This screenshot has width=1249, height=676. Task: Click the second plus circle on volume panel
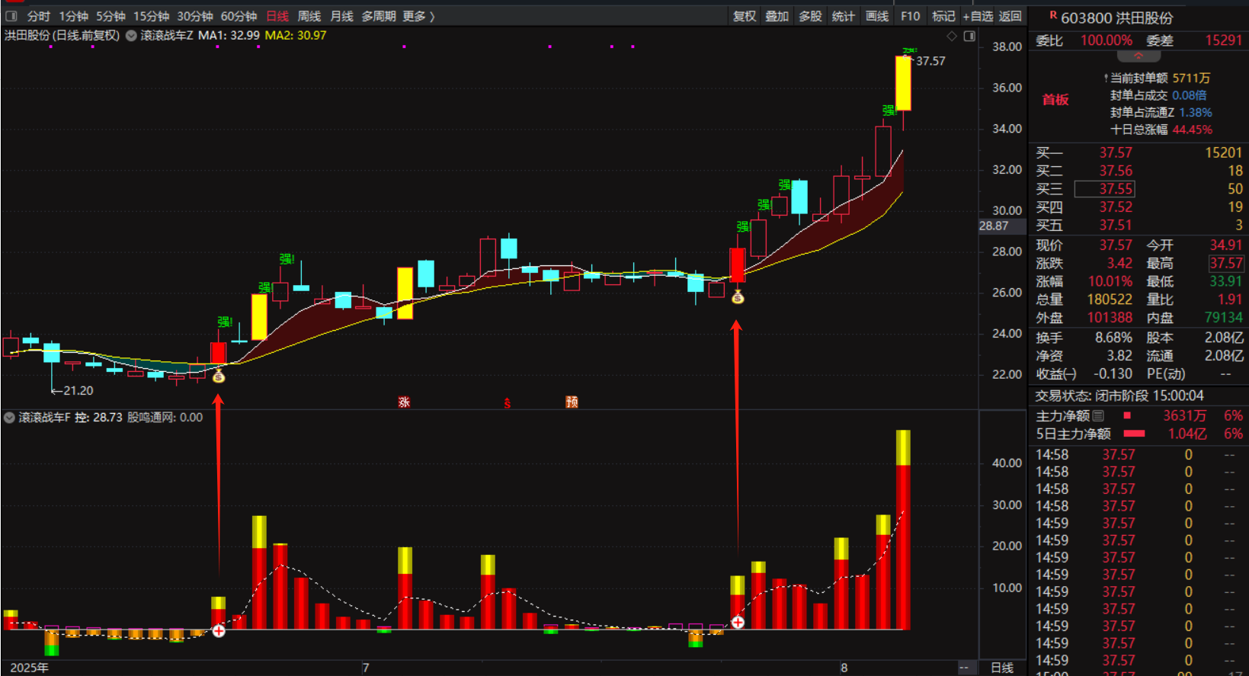tap(738, 623)
